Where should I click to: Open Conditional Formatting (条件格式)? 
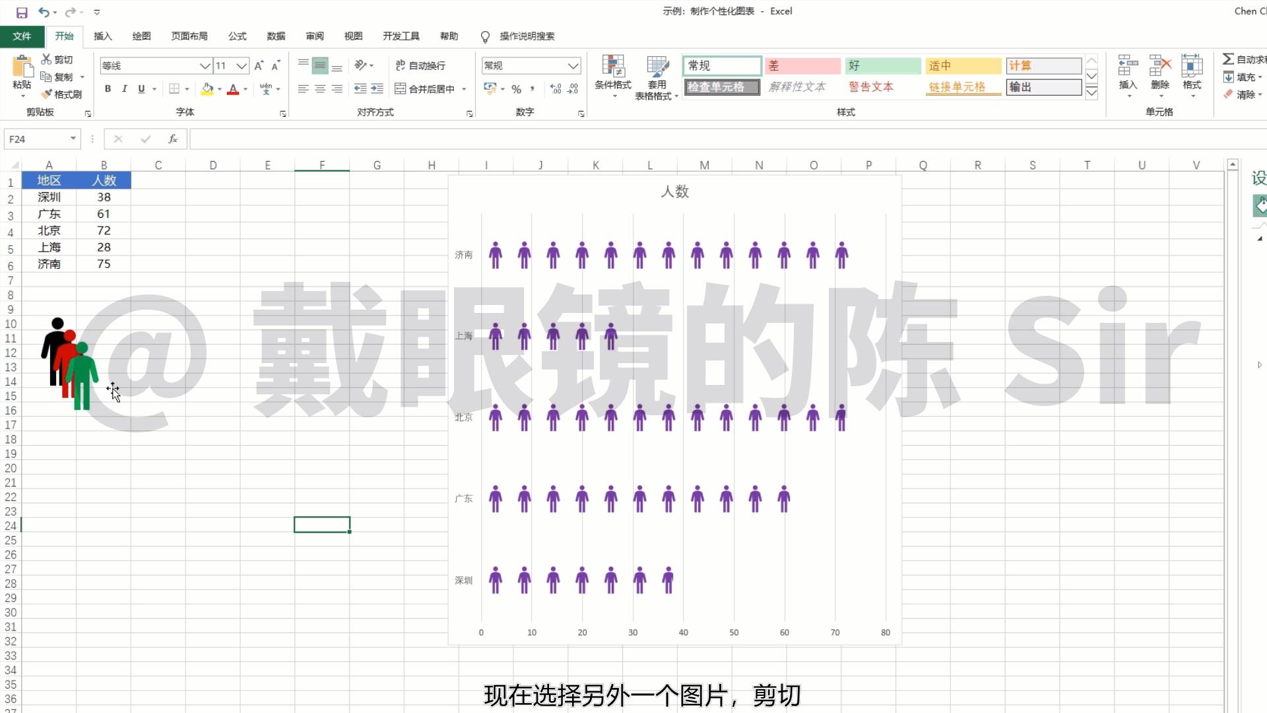[612, 76]
